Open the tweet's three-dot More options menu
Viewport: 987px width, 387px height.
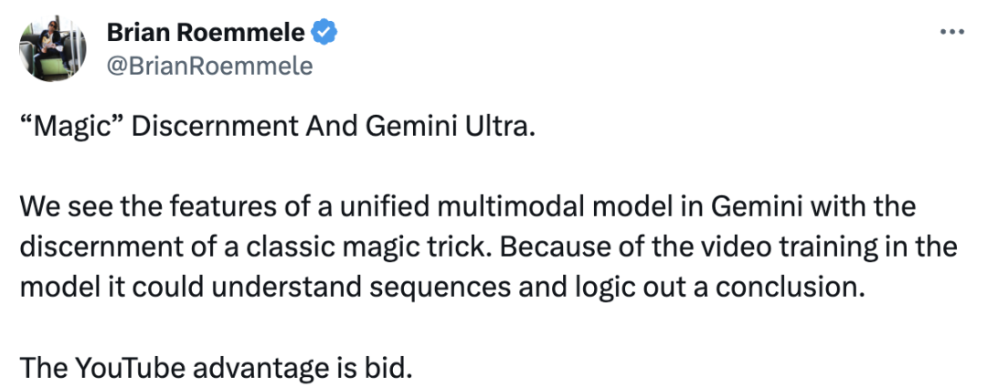tap(951, 32)
